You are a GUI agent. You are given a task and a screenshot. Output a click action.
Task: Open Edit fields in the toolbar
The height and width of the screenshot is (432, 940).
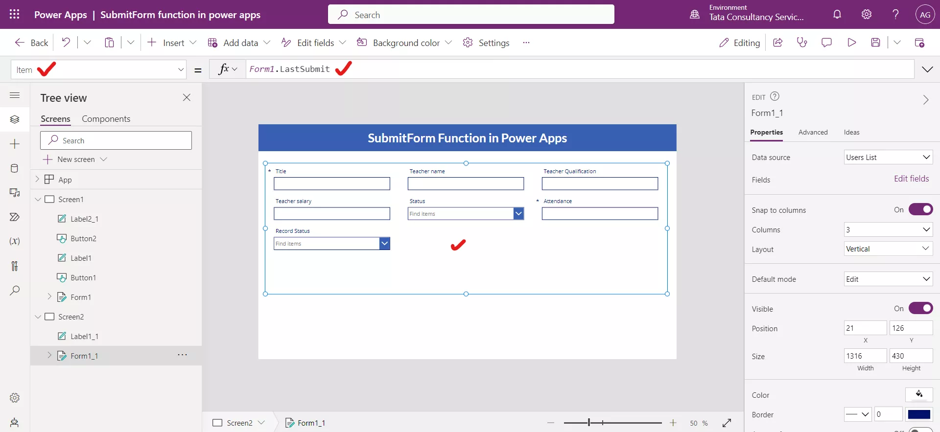314,43
